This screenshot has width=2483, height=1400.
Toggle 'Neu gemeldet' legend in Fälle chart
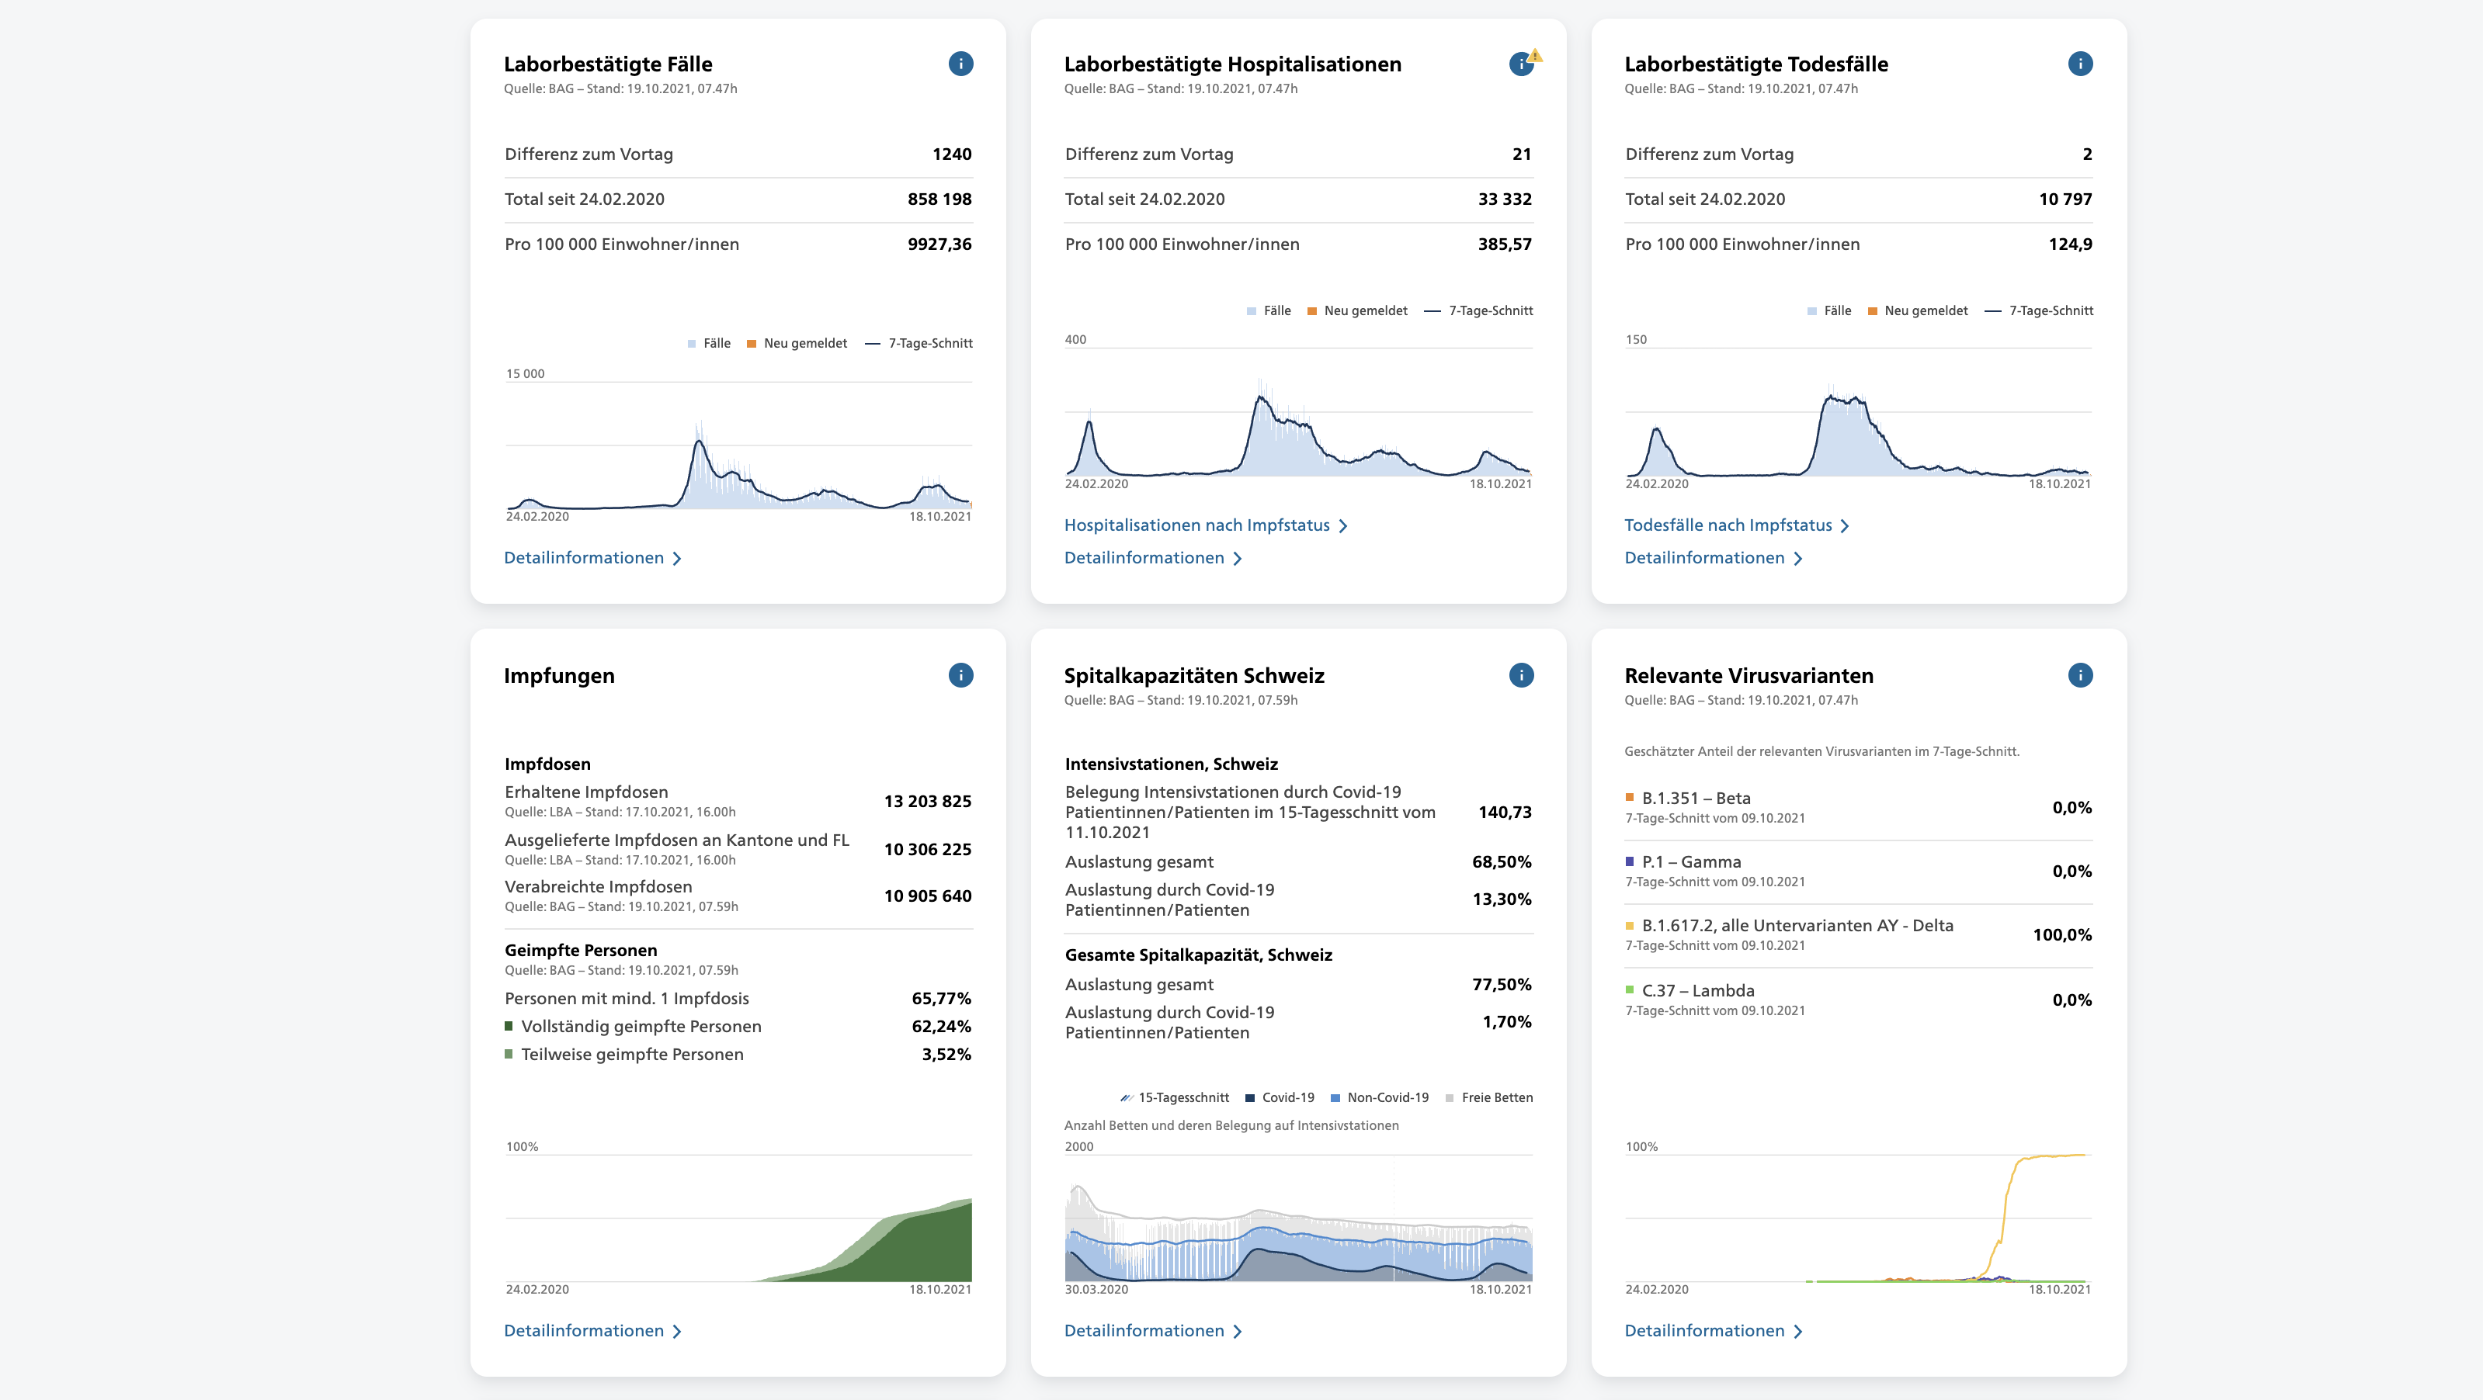[797, 344]
